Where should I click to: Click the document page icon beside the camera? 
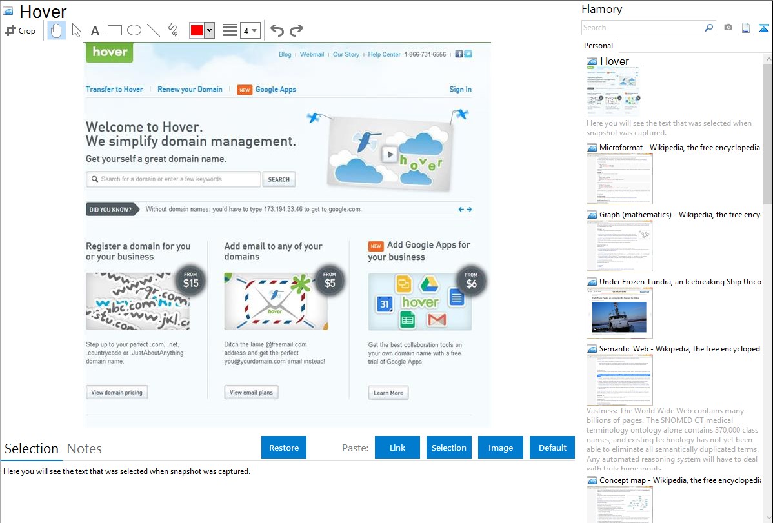[746, 28]
